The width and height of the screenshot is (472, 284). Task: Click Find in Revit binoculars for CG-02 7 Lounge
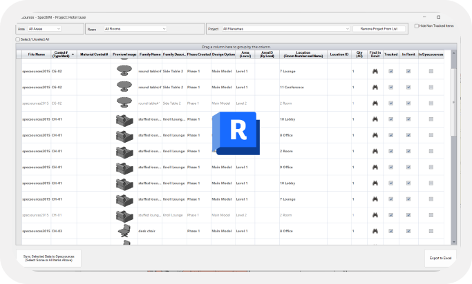(375, 71)
